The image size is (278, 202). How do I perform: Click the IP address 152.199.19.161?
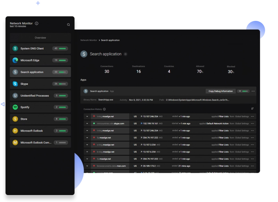click(x=150, y=124)
